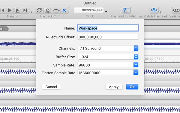This screenshot has width=180, height=113.
Task: Click the Ruler/Grid Offset input field
Action: (x=108, y=37)
